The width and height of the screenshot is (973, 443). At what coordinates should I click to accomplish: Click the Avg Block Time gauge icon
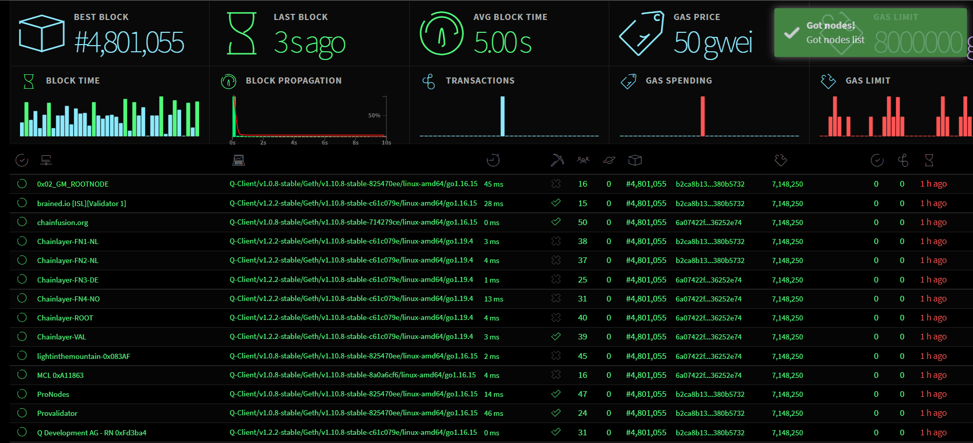pyautogui.click(x=441, y=33)
